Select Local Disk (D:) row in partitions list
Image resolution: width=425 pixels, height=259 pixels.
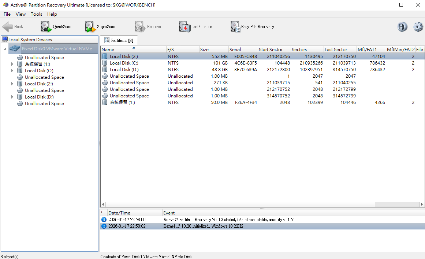click(262, 69)
